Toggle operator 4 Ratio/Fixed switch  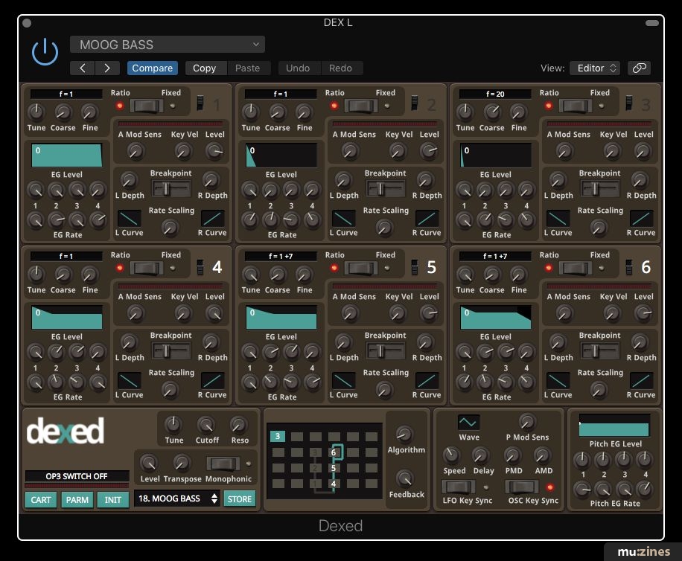pyautogui.click(x=147, y=268)
